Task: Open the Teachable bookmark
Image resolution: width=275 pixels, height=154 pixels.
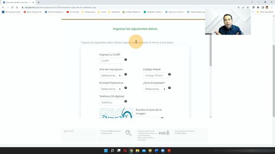Action: coord(153,12)
